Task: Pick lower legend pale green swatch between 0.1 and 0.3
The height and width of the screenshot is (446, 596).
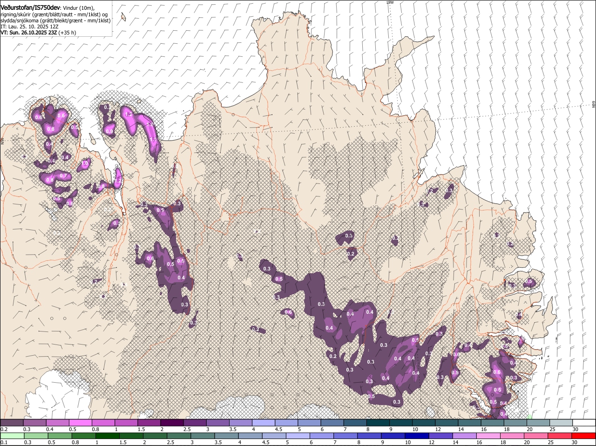Action: pos(12,436)
